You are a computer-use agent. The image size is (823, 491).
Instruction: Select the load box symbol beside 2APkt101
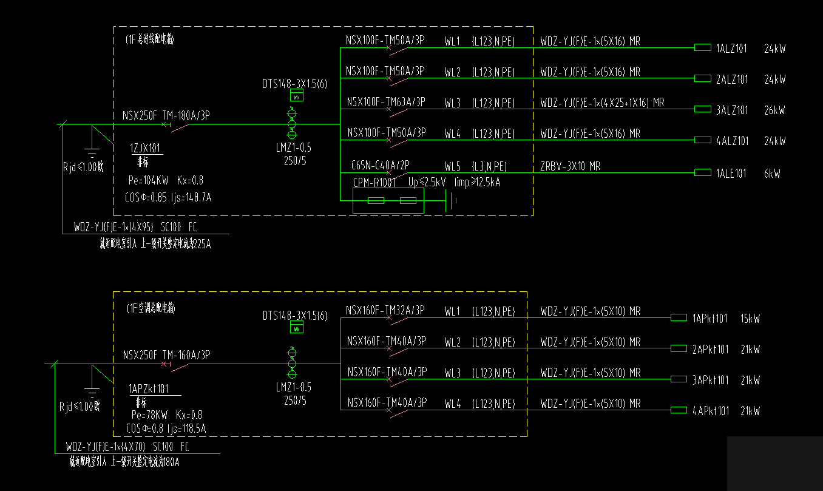pos(679,348)
